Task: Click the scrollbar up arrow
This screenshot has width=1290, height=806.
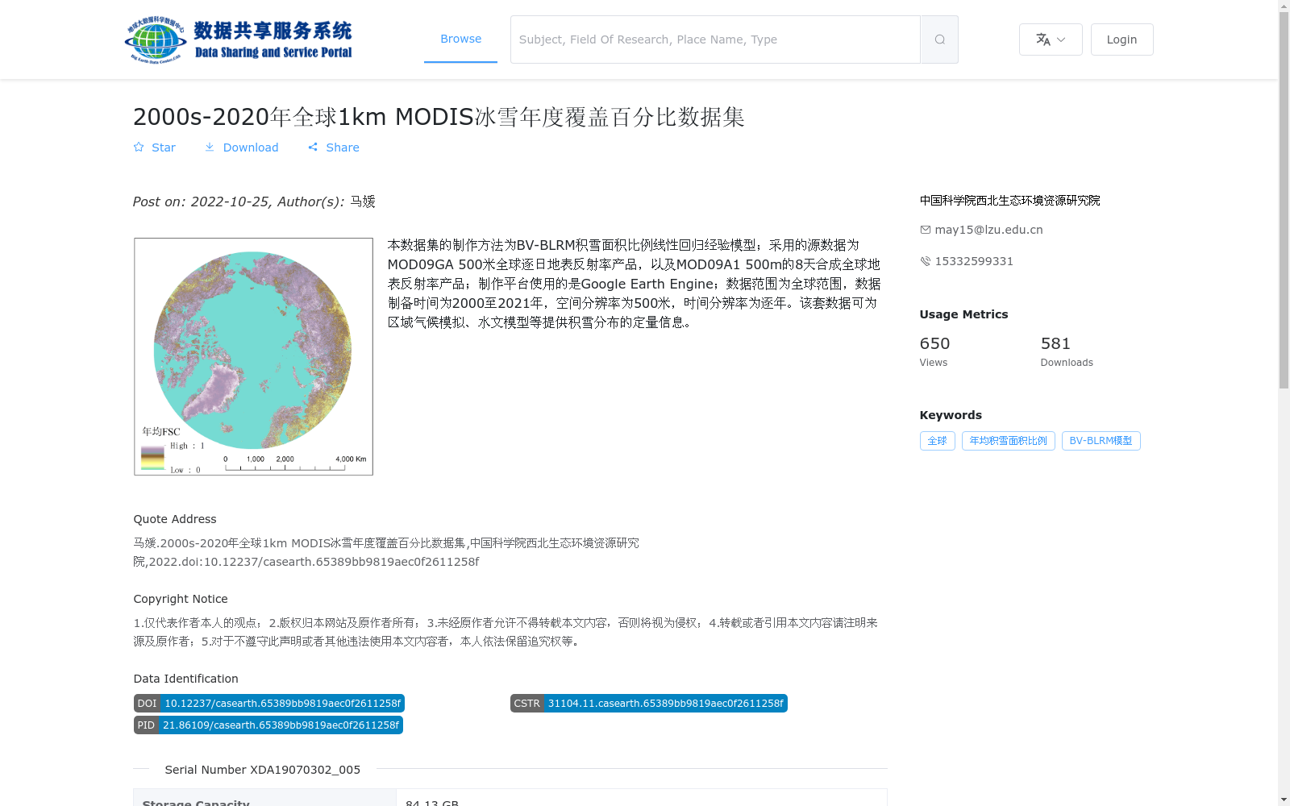Action: (1284, 6)
